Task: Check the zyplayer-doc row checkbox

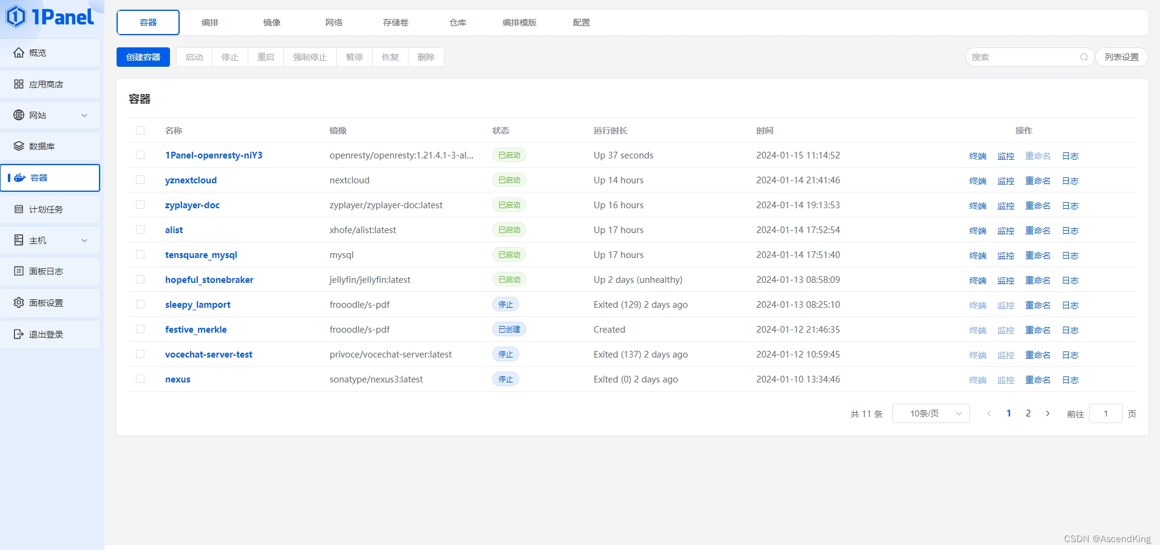Action: point(140,205)
